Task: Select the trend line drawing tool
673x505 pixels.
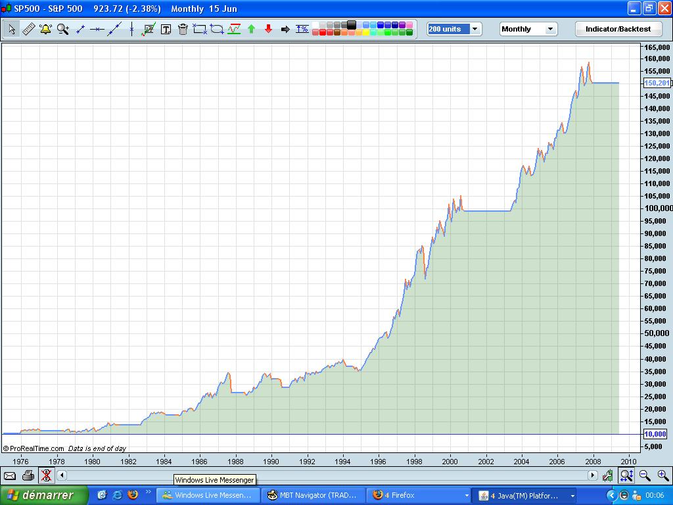Action: click(115, 29)
